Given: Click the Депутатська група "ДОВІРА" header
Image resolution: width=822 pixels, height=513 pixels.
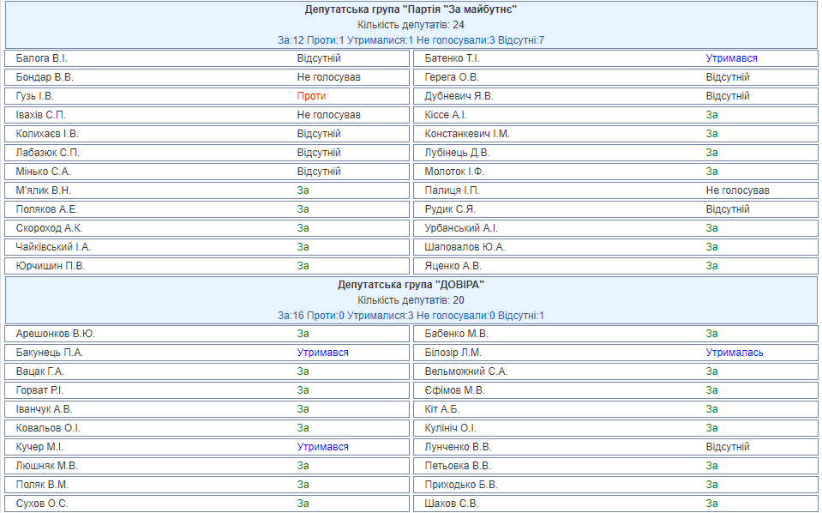Looking at the screenshot, I should [411, 284].
